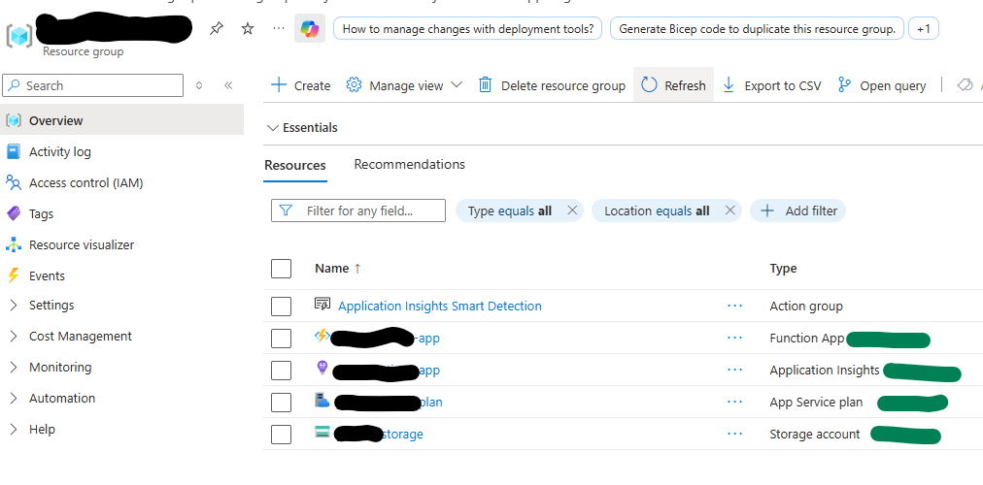983x485 pixels.
Task: Open ellipsis menu for Application Insights Smart Detection
Action: tap(734, 306)
